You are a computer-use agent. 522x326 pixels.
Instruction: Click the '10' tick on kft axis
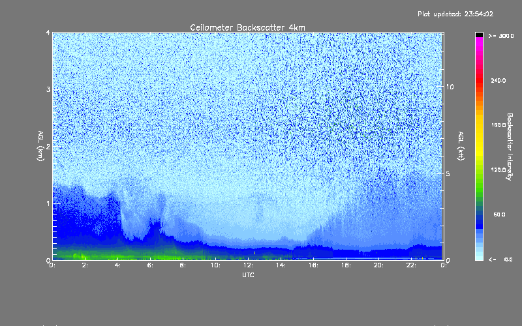point(450,87)
